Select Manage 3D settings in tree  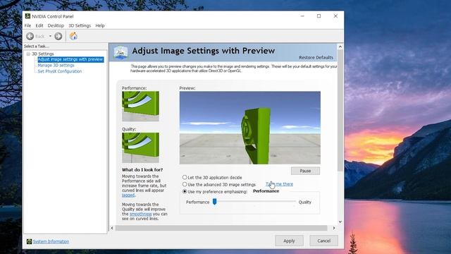pos(56,66)
